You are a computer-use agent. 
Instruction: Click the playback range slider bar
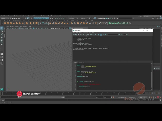41,97
